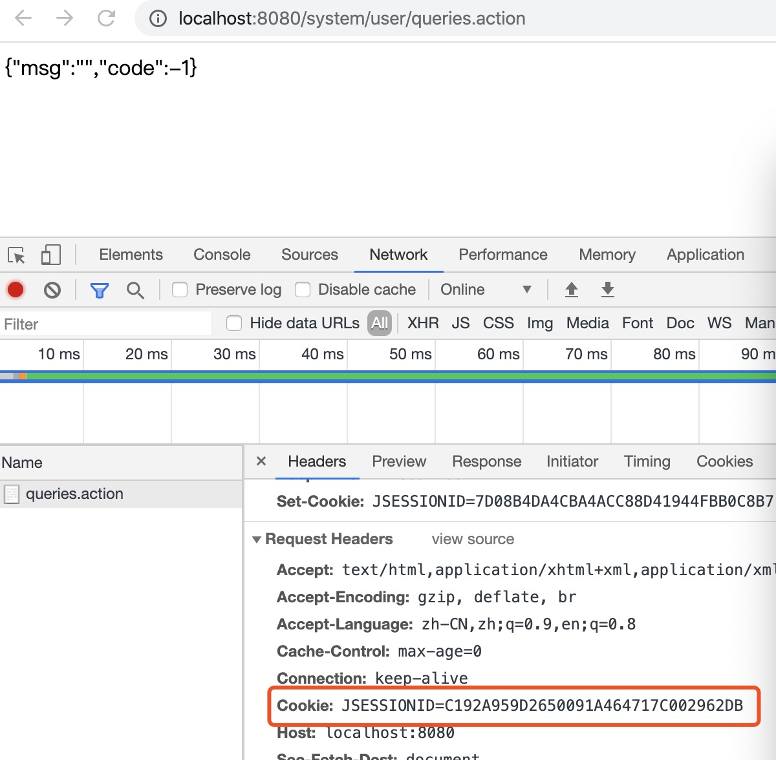776x760 pixels.
Task: Open the Cookies tab
Action: click(725, 461)
